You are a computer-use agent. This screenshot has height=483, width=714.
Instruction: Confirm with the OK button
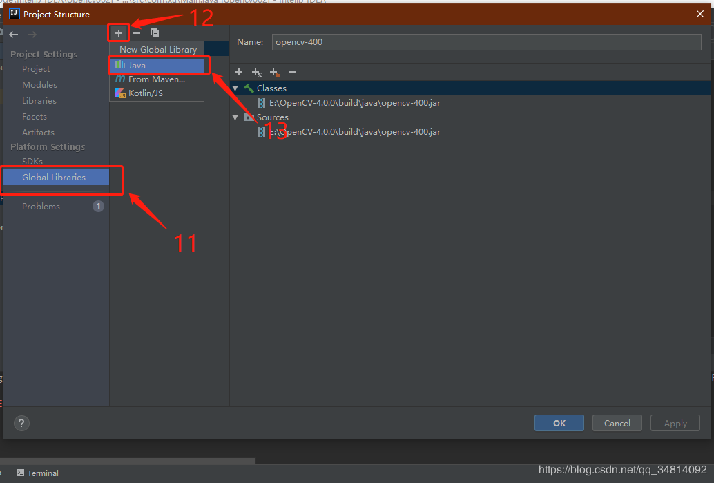coord(559,423)
